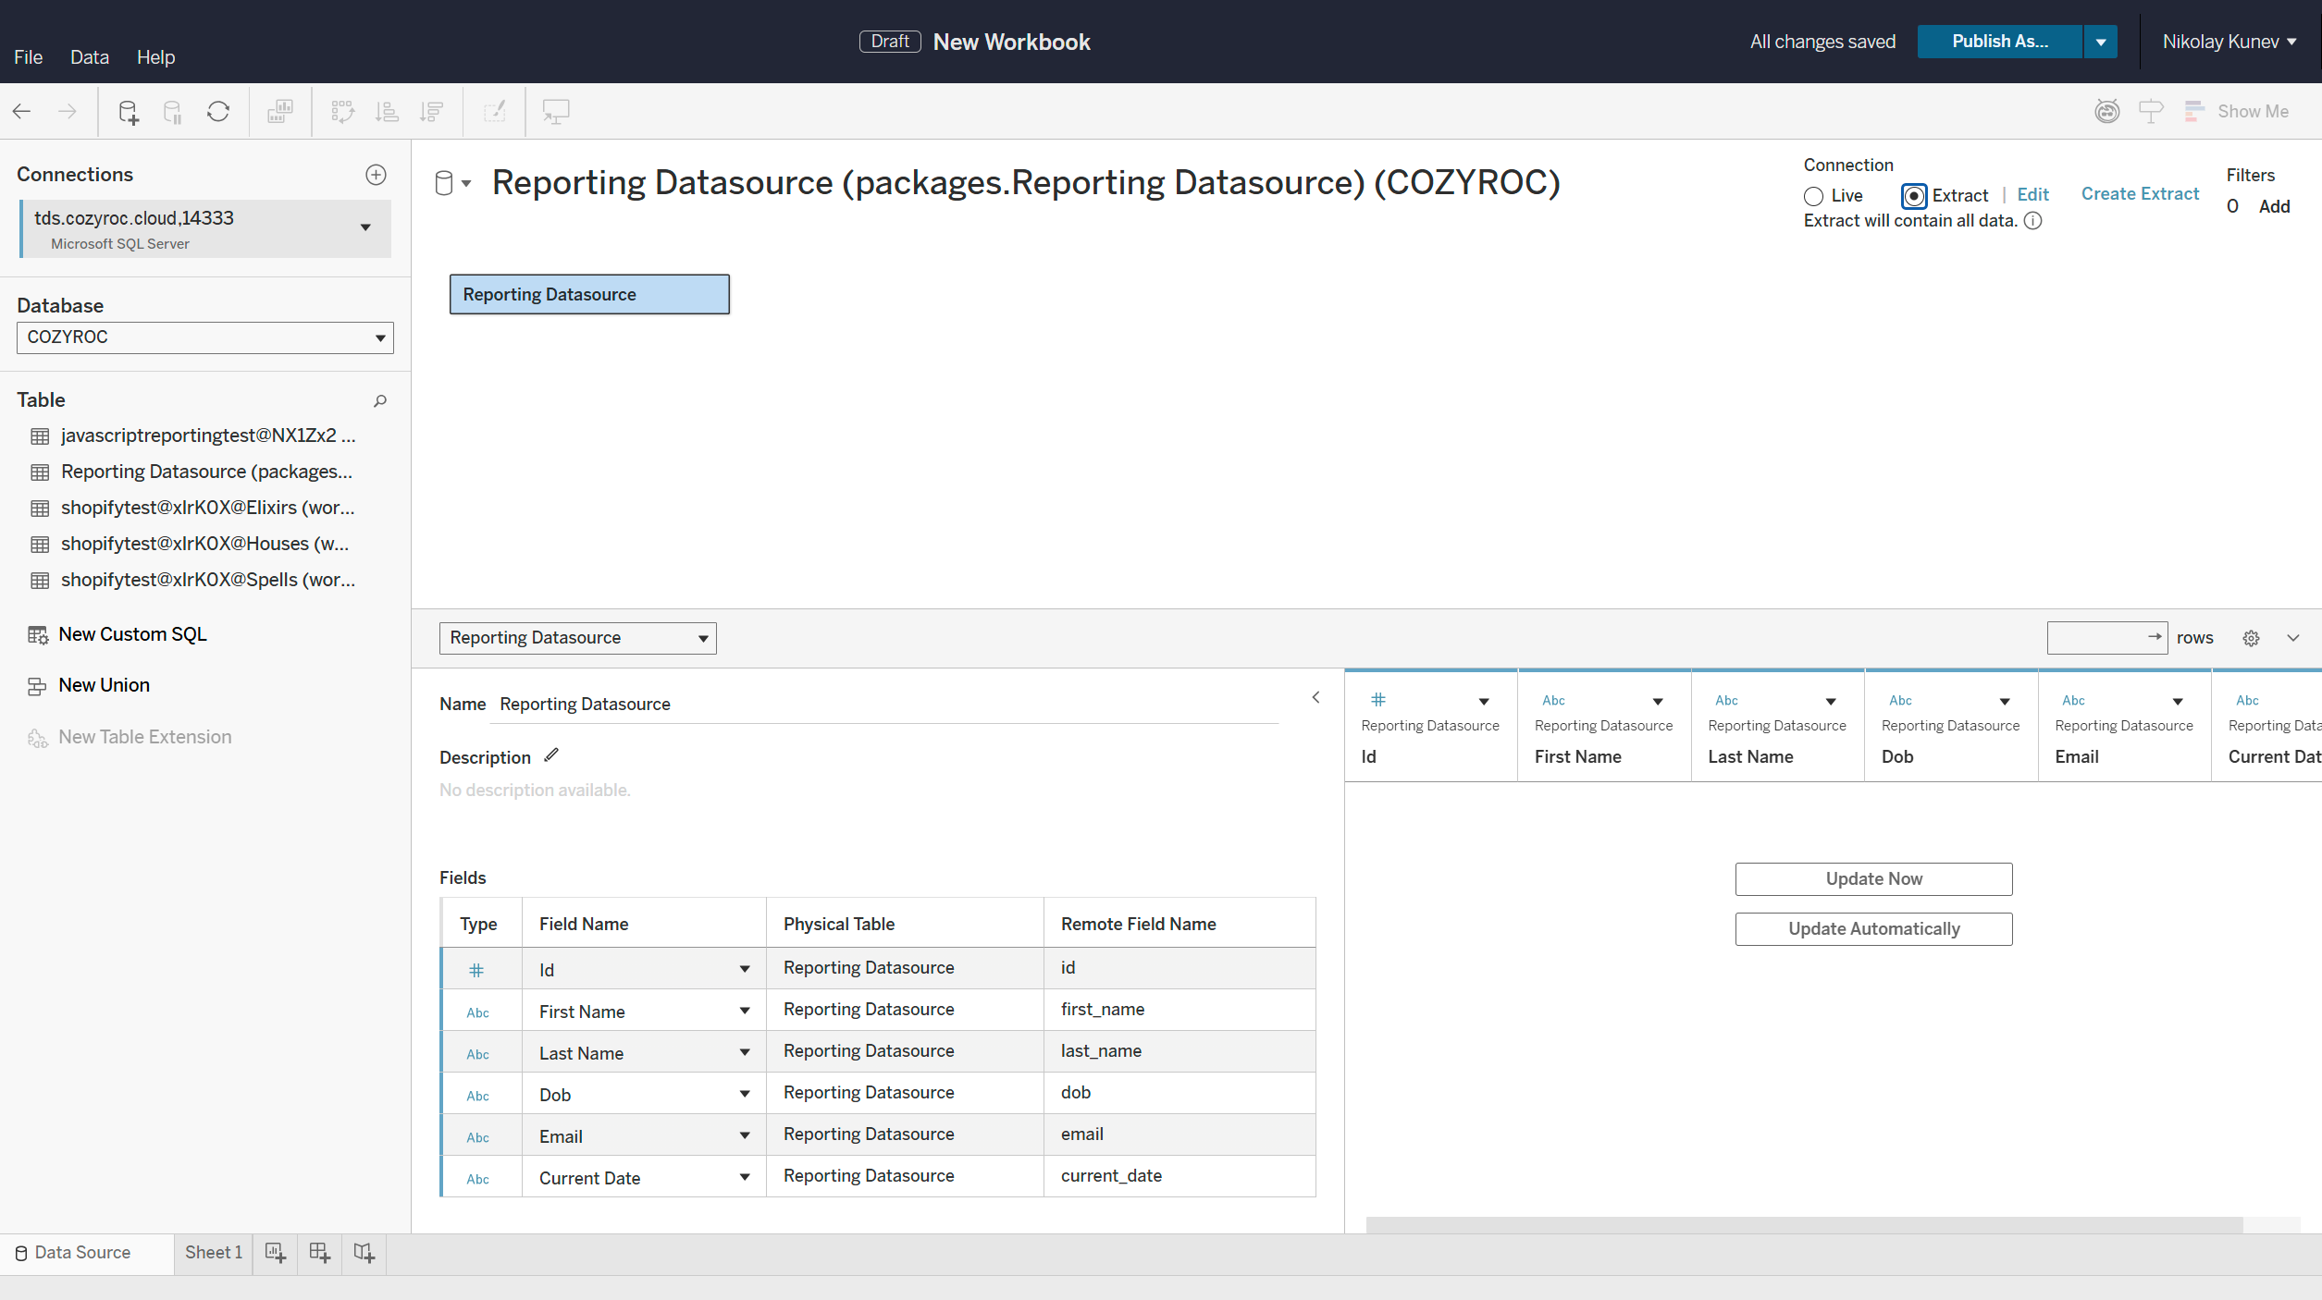The image size is (2322, 1300).
Task: Select the Extract connection radio button
Action: pyautogui.click(x=1914, y=196)
